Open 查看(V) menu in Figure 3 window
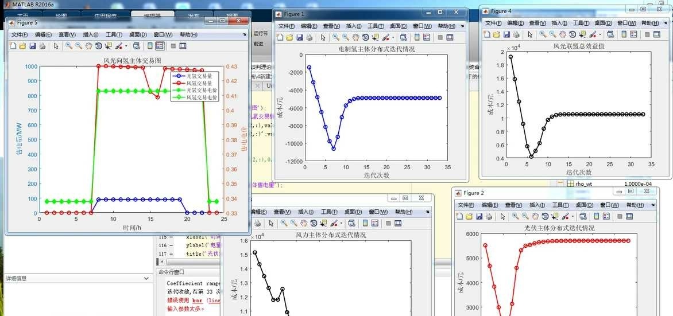673x316 pixels. click(x=283, y=212)
